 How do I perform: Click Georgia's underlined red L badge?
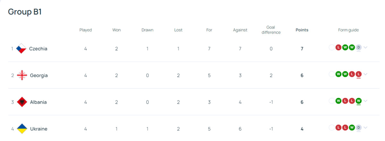click(358, 74)
